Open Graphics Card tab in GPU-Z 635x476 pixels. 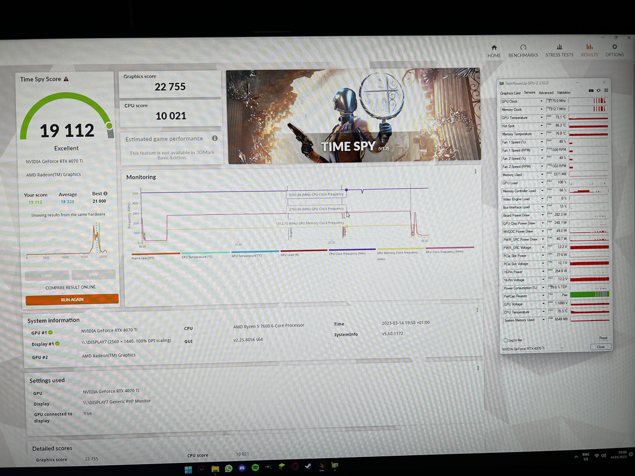pos(510,93)
